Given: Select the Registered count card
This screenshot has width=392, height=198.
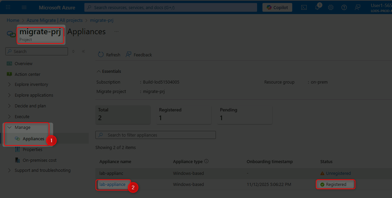Looking at the screenshot, I should 184,114.
